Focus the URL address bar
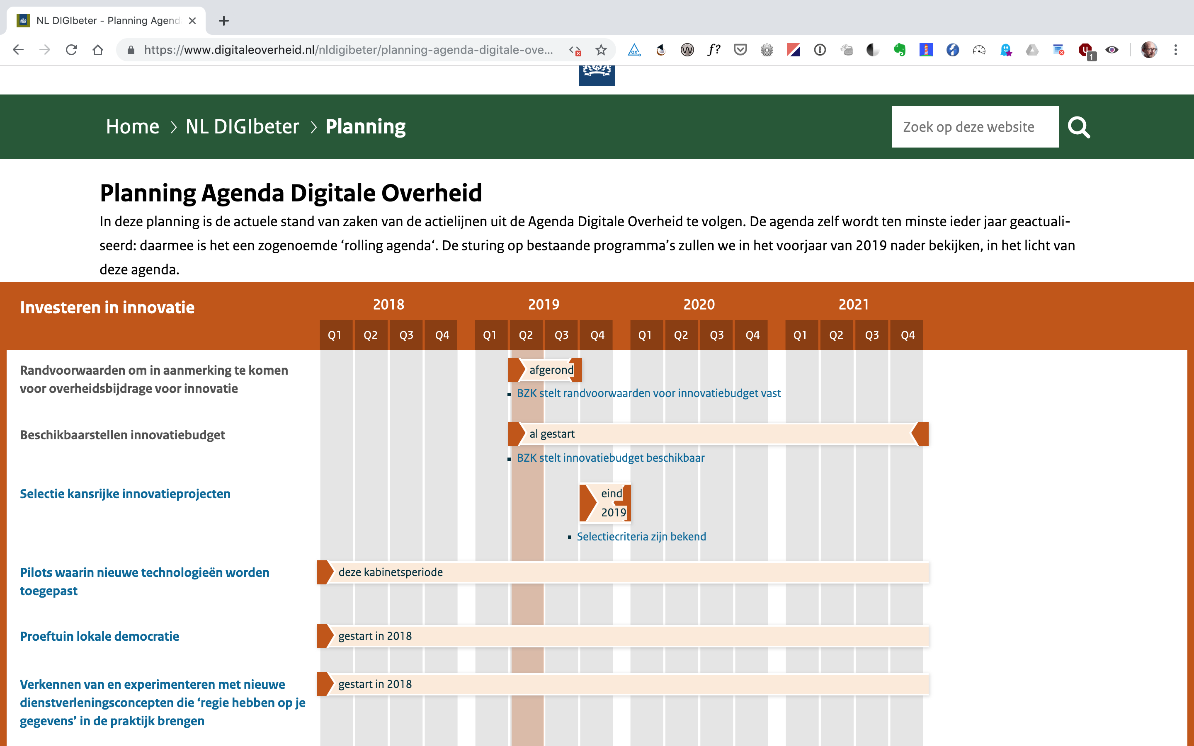 [348, 50]
